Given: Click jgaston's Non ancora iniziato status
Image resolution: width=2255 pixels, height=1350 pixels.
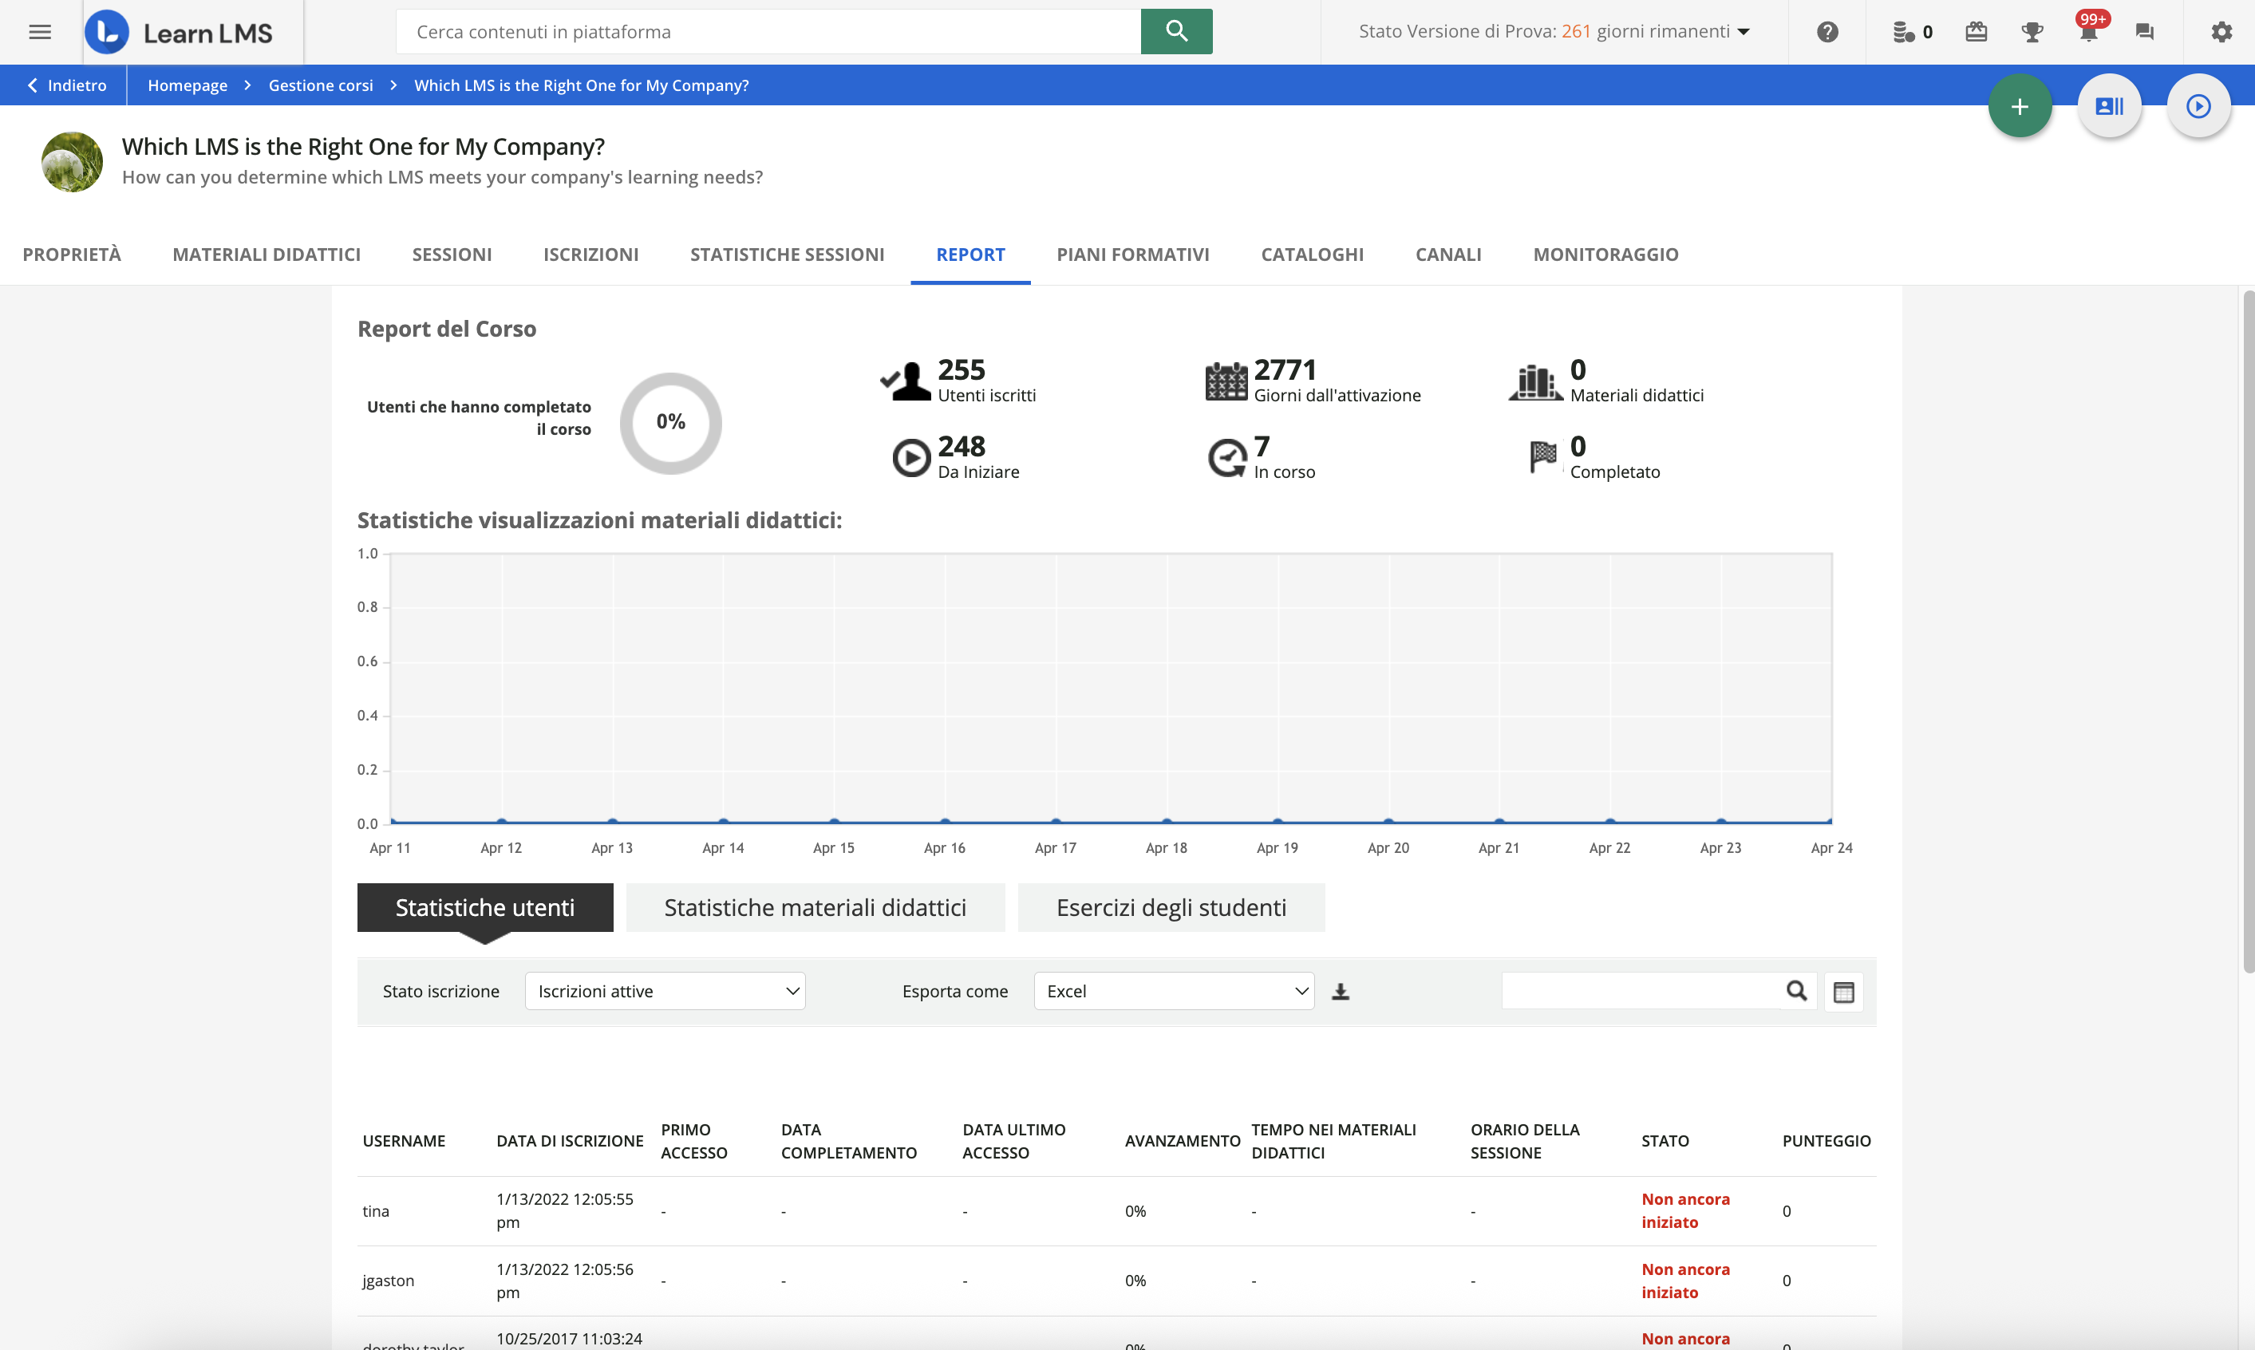Looking at the screenshot, I should pyautogui.click(x=1685, y=1281).
